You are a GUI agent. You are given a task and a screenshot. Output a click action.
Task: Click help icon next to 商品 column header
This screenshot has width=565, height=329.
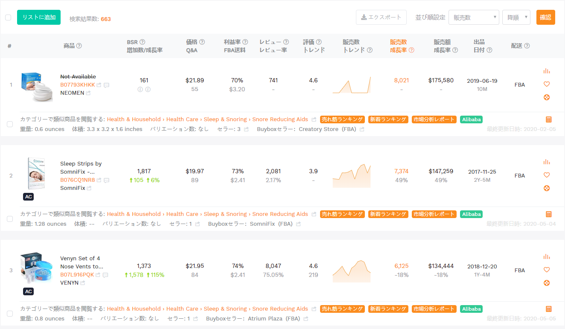[79, 46]
